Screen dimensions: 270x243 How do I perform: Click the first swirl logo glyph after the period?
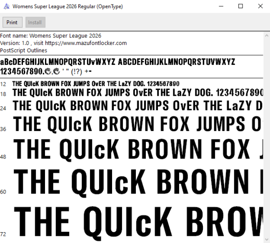click(x=48, y=71)
